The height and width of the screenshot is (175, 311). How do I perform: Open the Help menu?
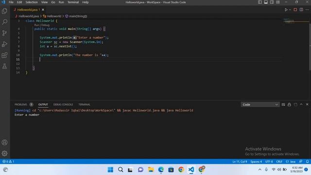pos(86,2)
